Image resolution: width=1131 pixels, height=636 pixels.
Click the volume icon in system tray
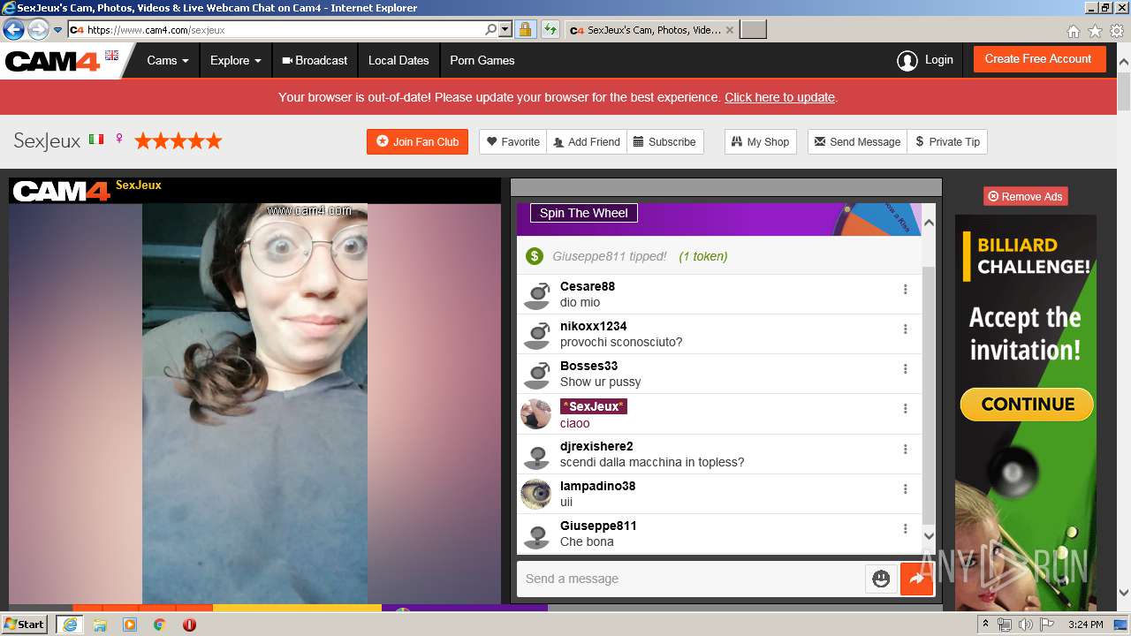point(1025,625)
